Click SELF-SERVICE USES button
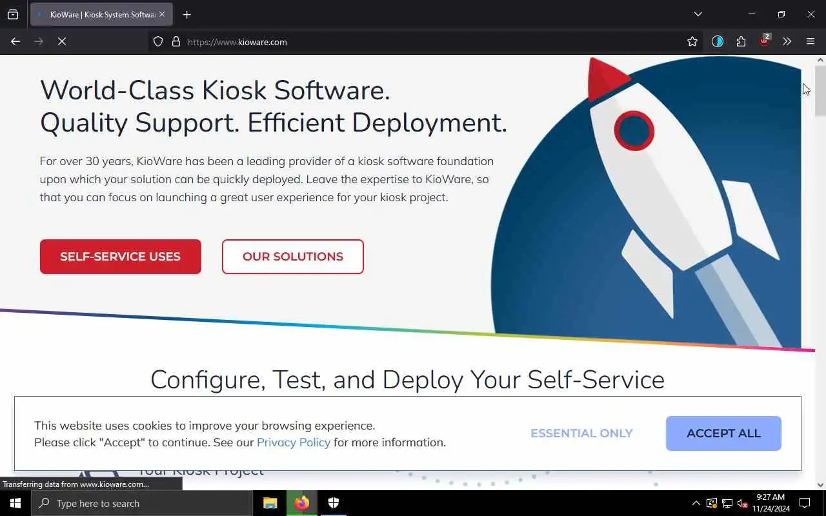This screenshot has height=516, width=826. pos(121,257)
